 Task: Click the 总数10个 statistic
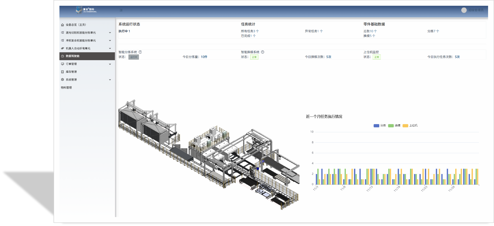(x=370, y=31)
